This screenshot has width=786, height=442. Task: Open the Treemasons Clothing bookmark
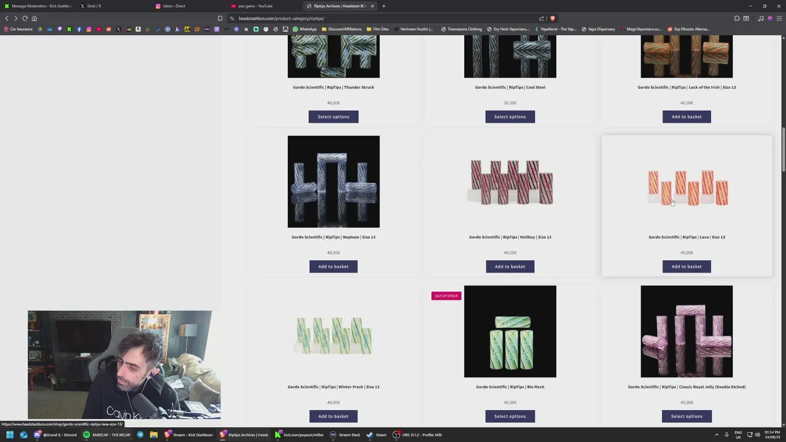[462, 29]
